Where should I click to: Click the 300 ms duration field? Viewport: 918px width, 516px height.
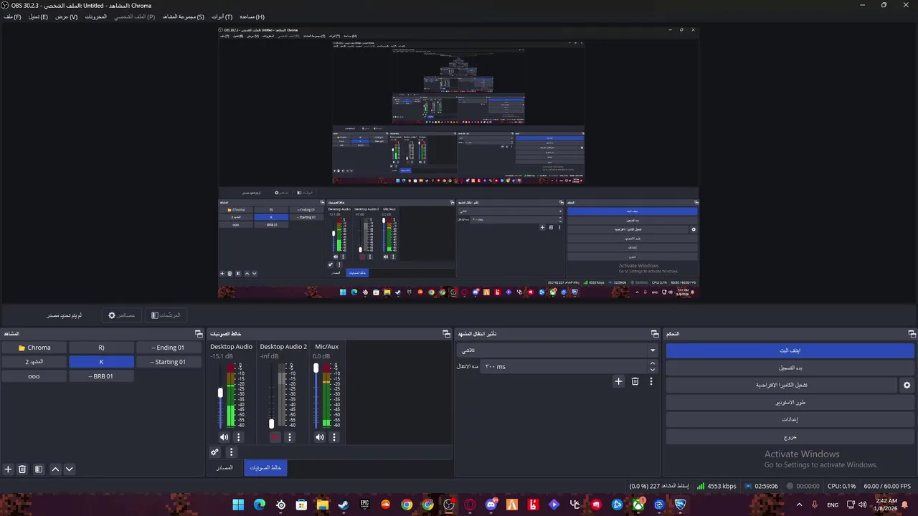click(563, 366)
